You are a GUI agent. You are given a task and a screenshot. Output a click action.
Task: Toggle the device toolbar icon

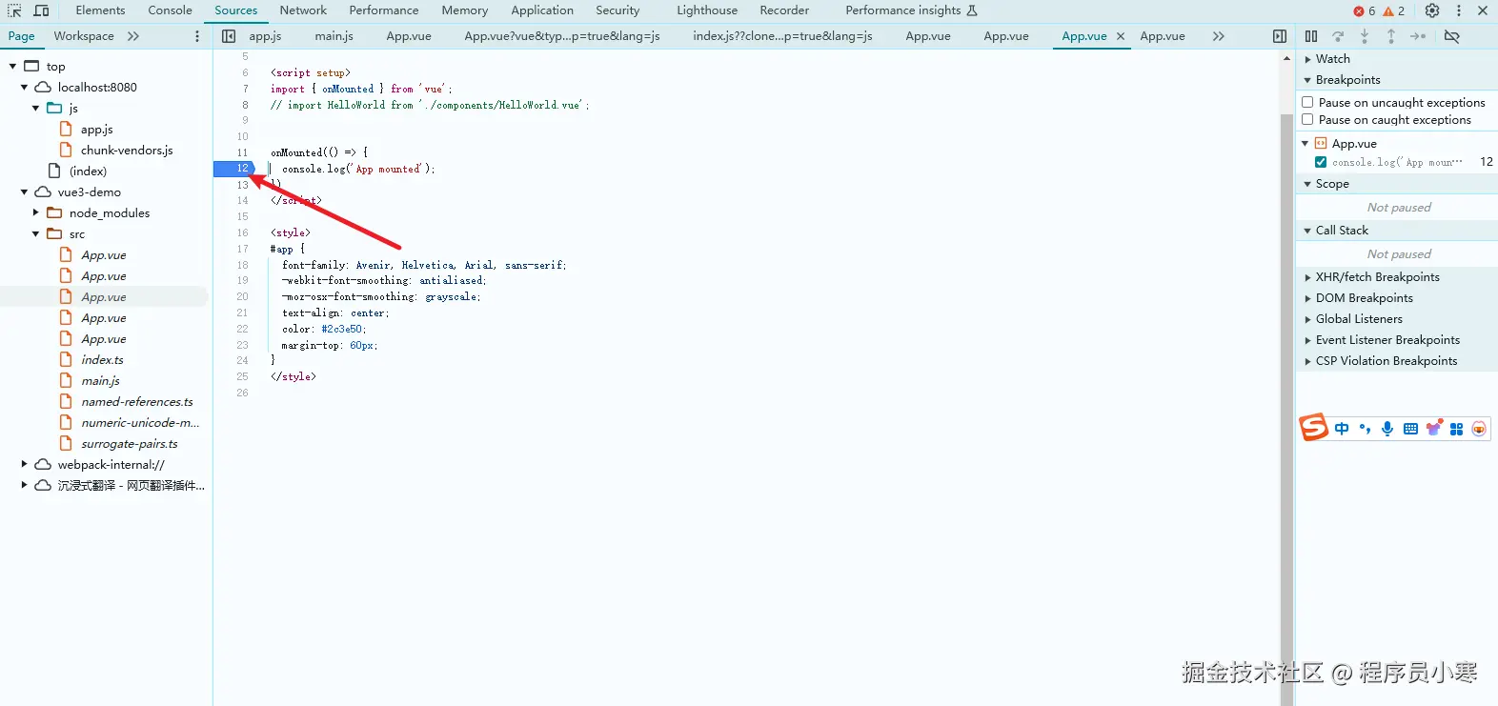point(41,10)
